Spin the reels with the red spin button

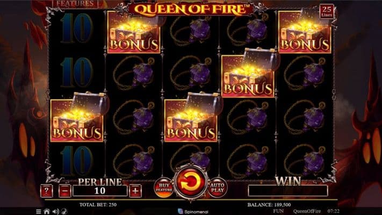click(191, 183)
